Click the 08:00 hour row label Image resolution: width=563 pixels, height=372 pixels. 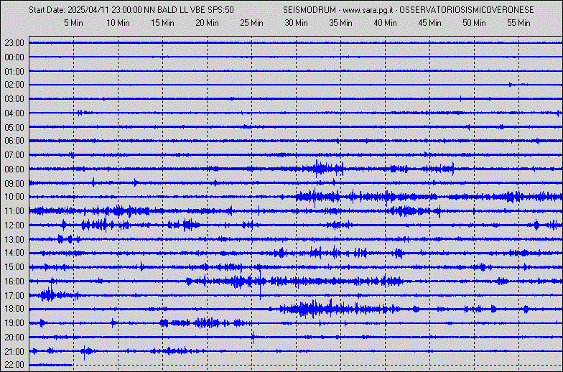click(14, 169)
